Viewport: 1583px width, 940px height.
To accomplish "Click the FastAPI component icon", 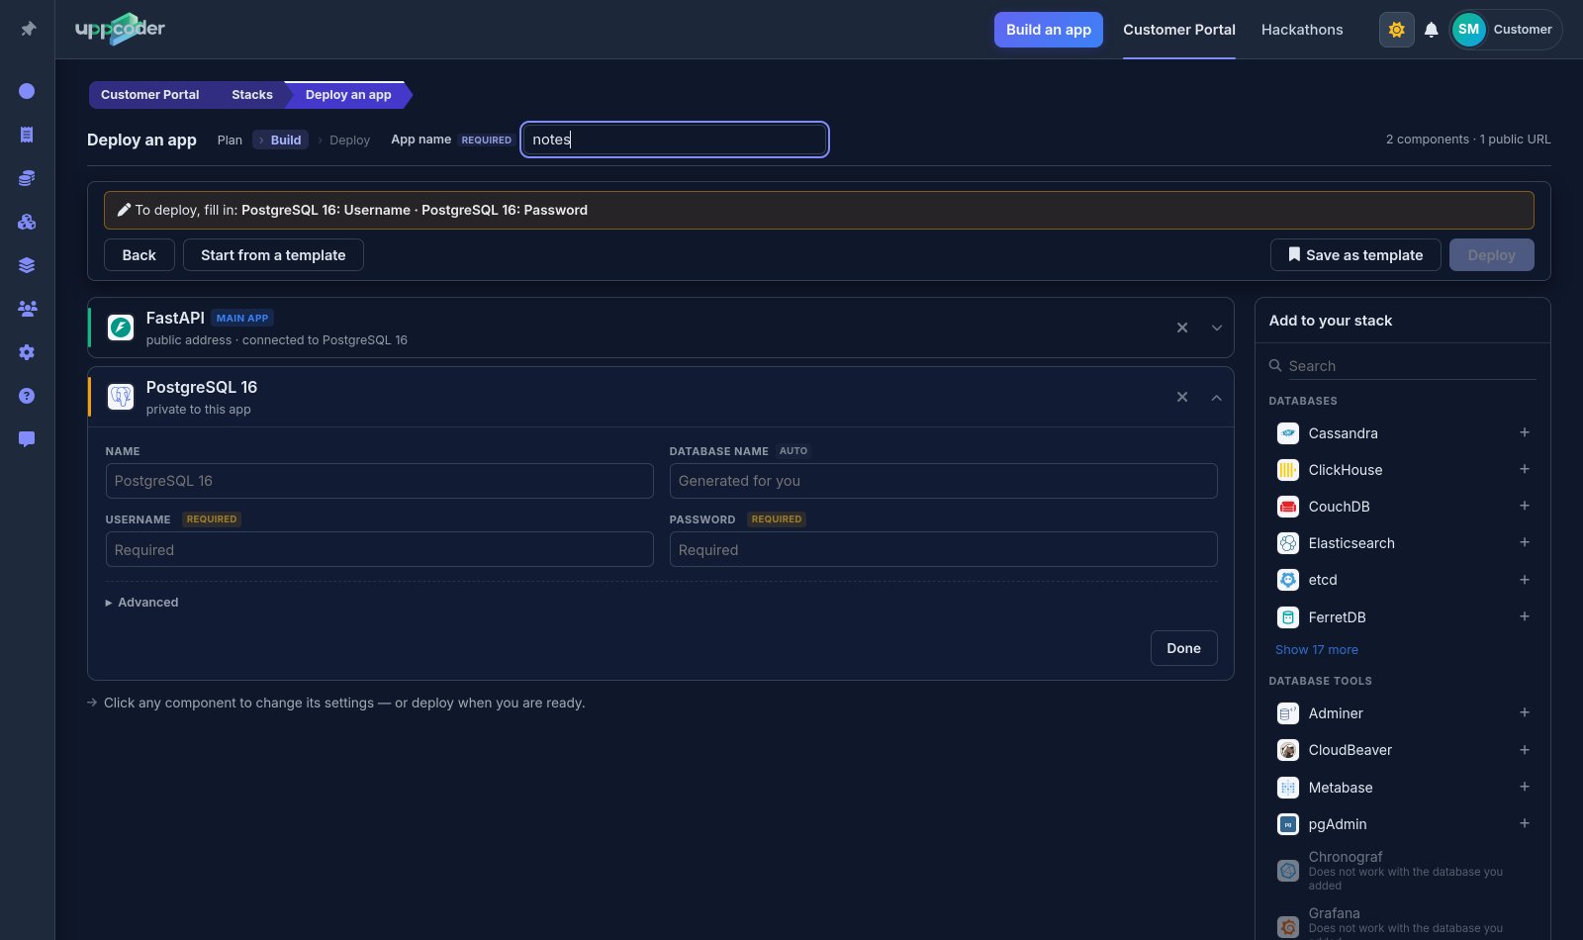I will pos(121,328).
